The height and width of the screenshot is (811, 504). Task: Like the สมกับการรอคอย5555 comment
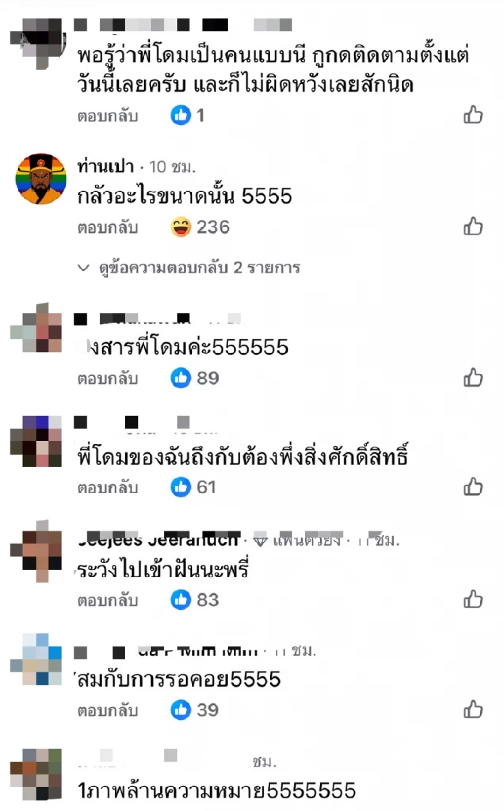pos(473,710)
